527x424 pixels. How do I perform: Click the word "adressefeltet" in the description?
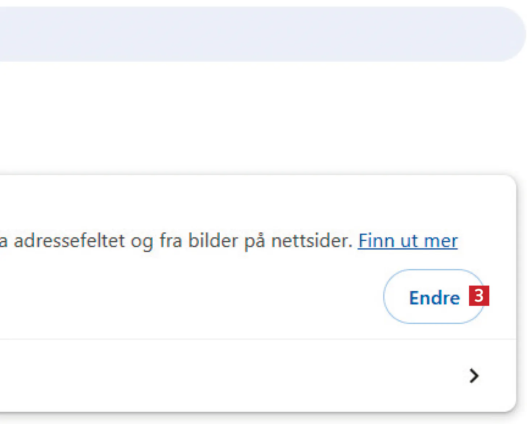pos(69,241)
